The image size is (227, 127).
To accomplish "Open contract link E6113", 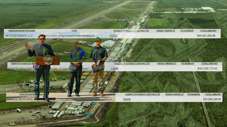I will click(113, 36).
